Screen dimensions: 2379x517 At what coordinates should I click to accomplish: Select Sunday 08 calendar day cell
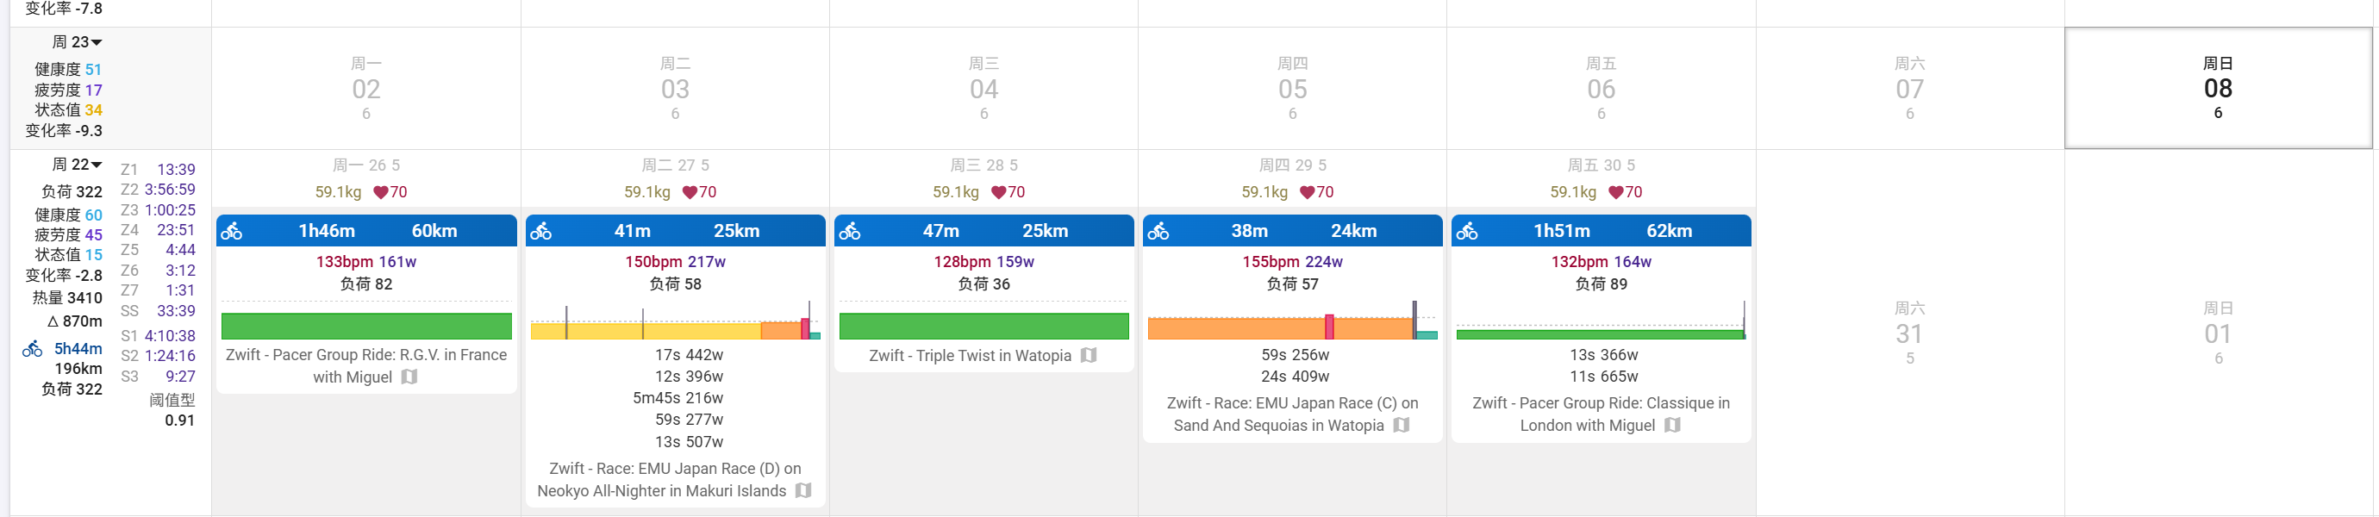pos(2217,88)
